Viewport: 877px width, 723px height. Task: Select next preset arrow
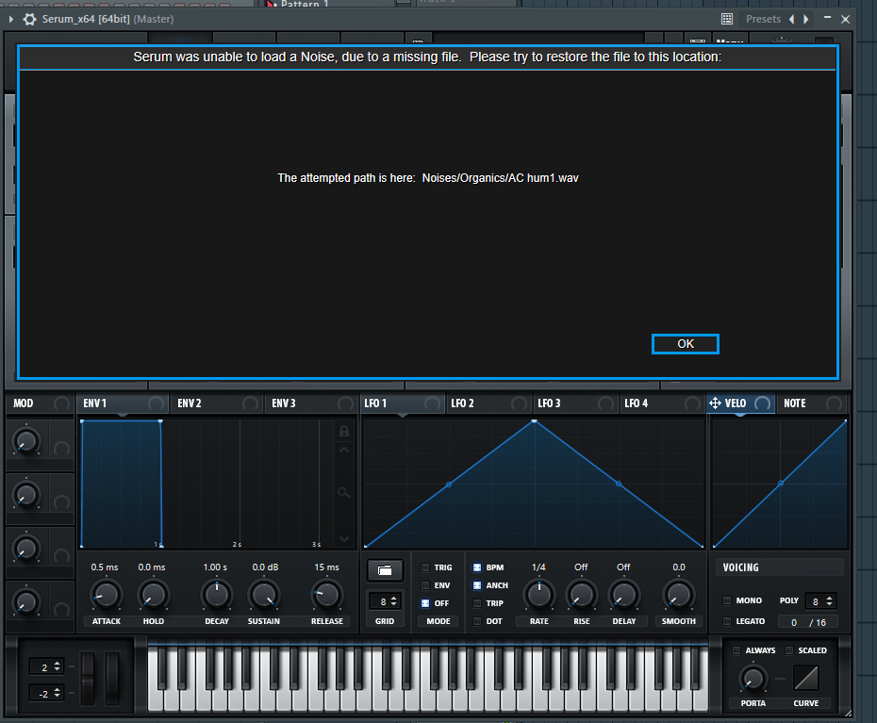pyautogui.click(x=806, y=19)
